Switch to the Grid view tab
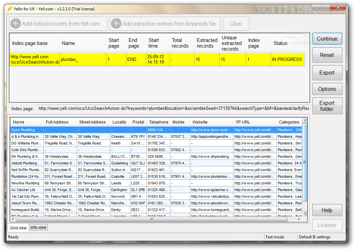355x250 pixels. [18, 228]
